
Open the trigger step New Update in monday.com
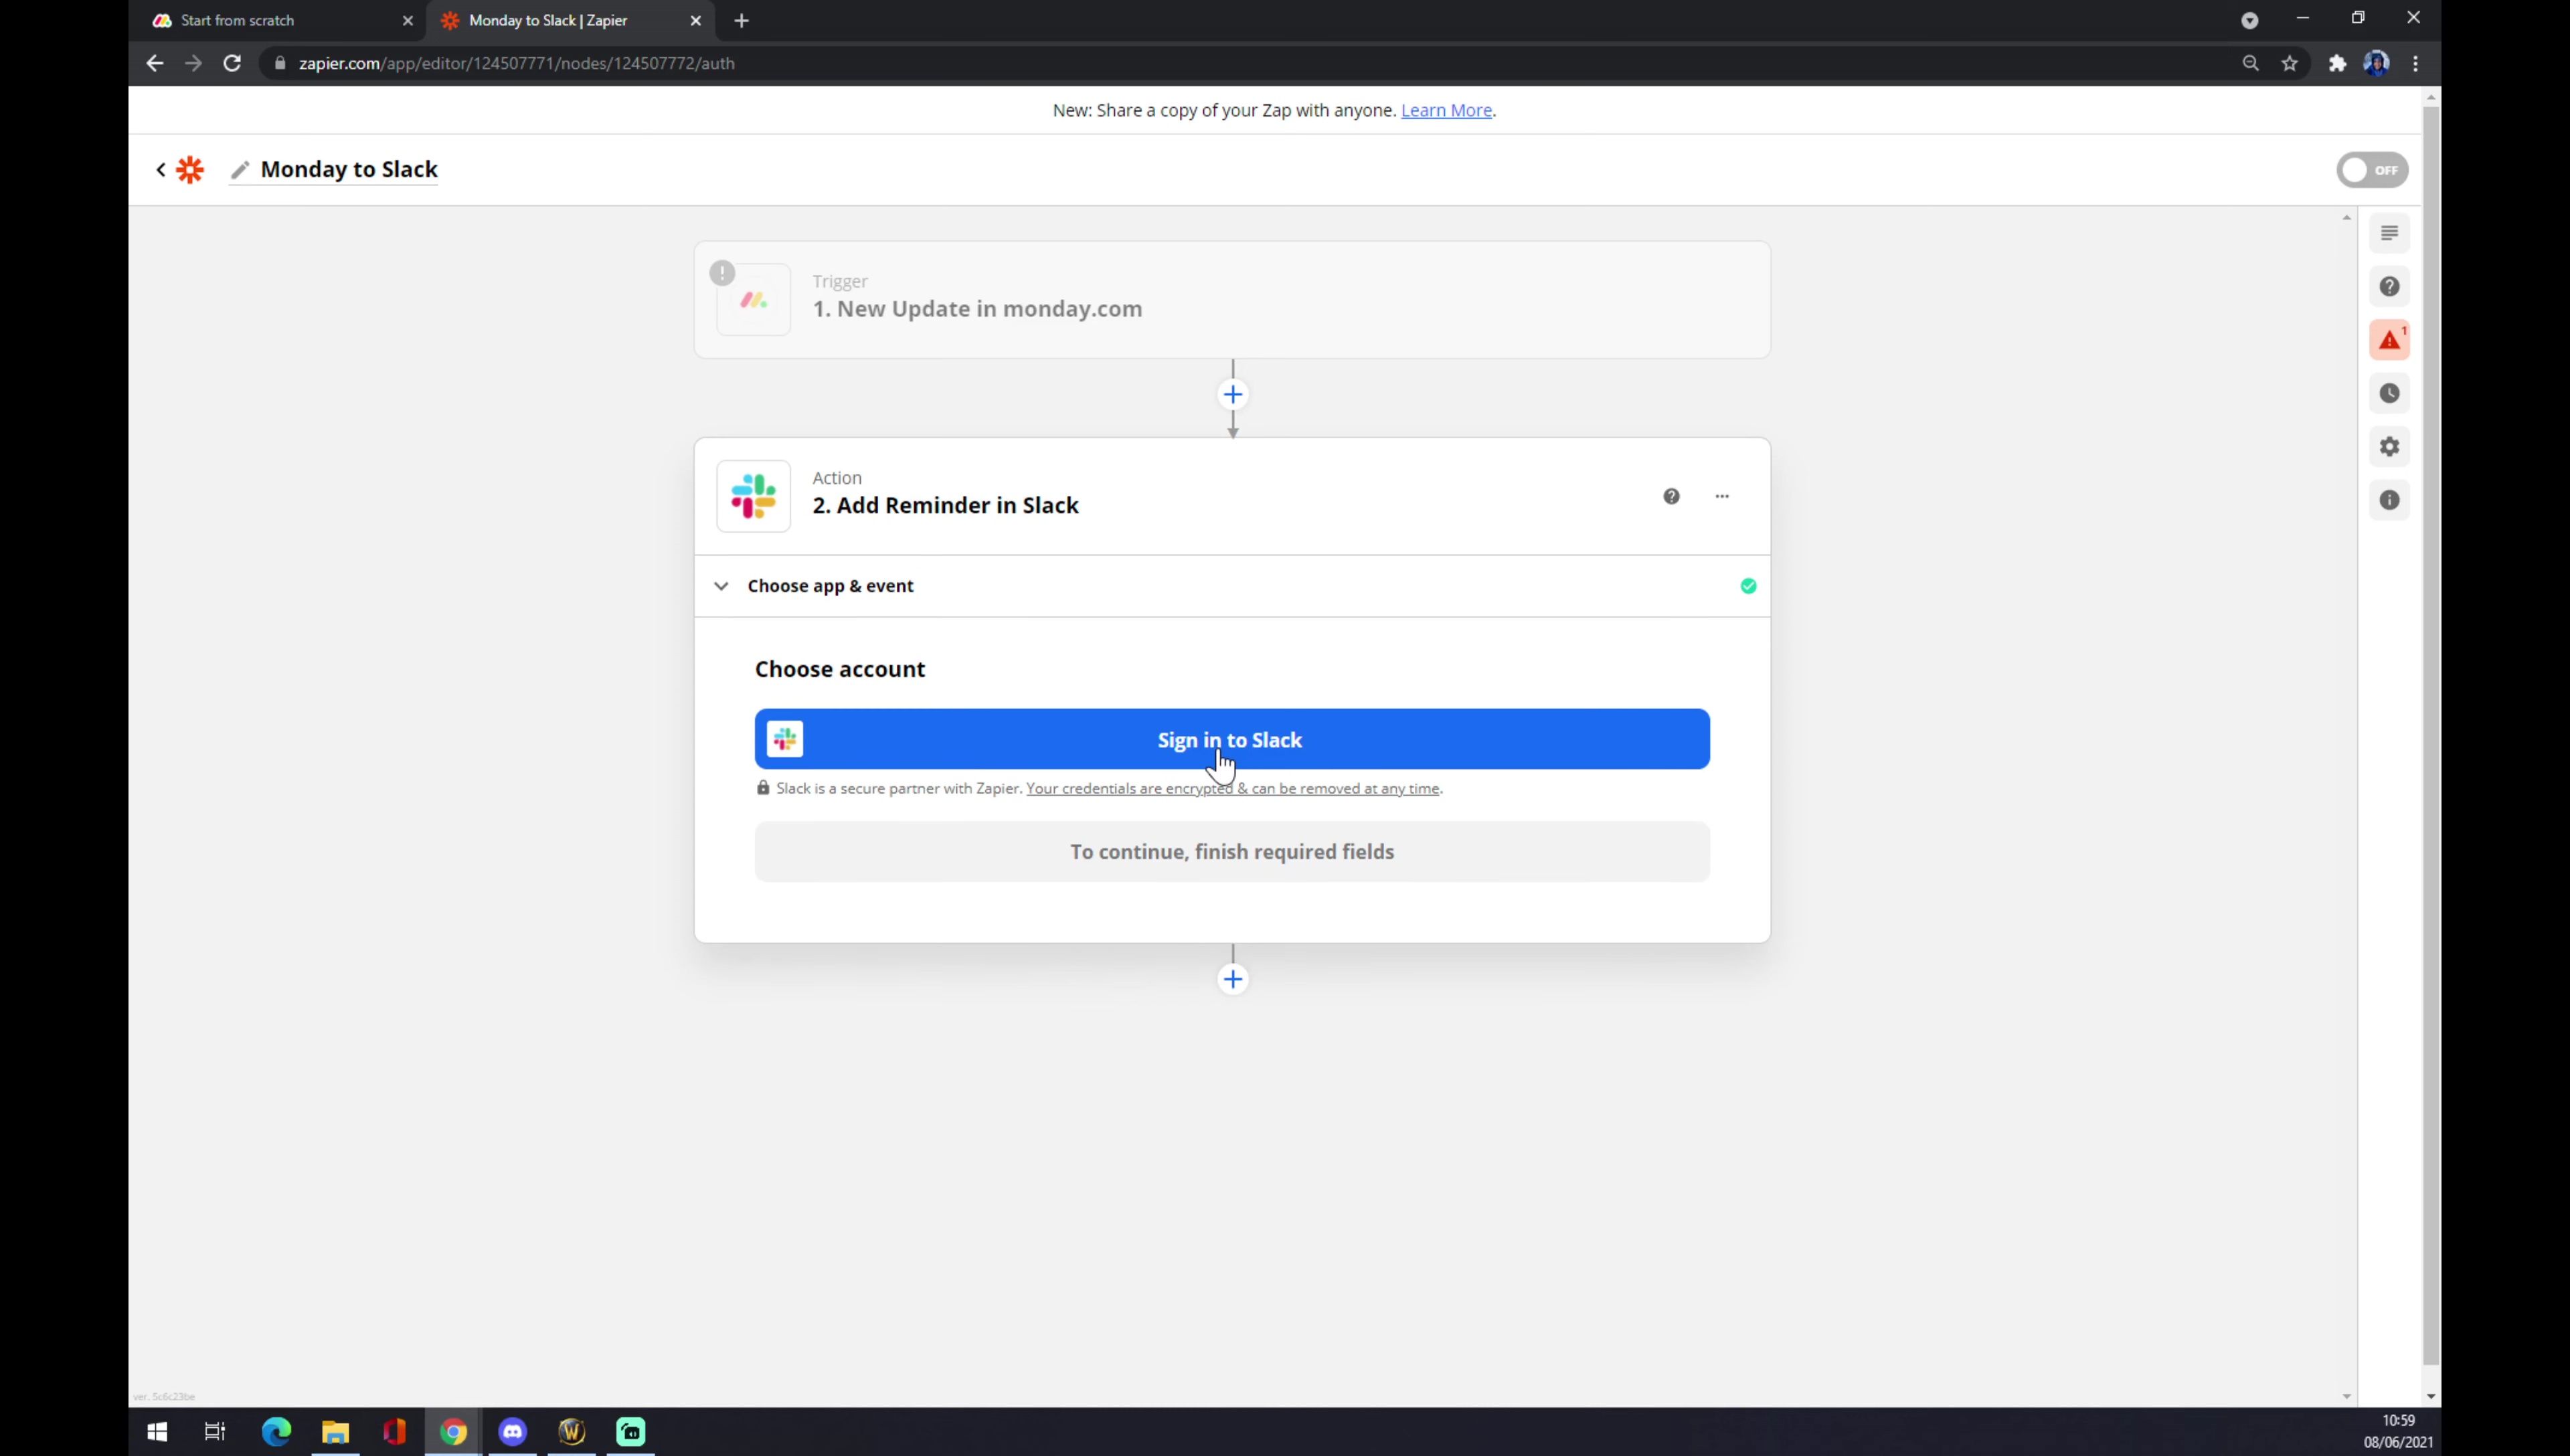coord(1232,299)
